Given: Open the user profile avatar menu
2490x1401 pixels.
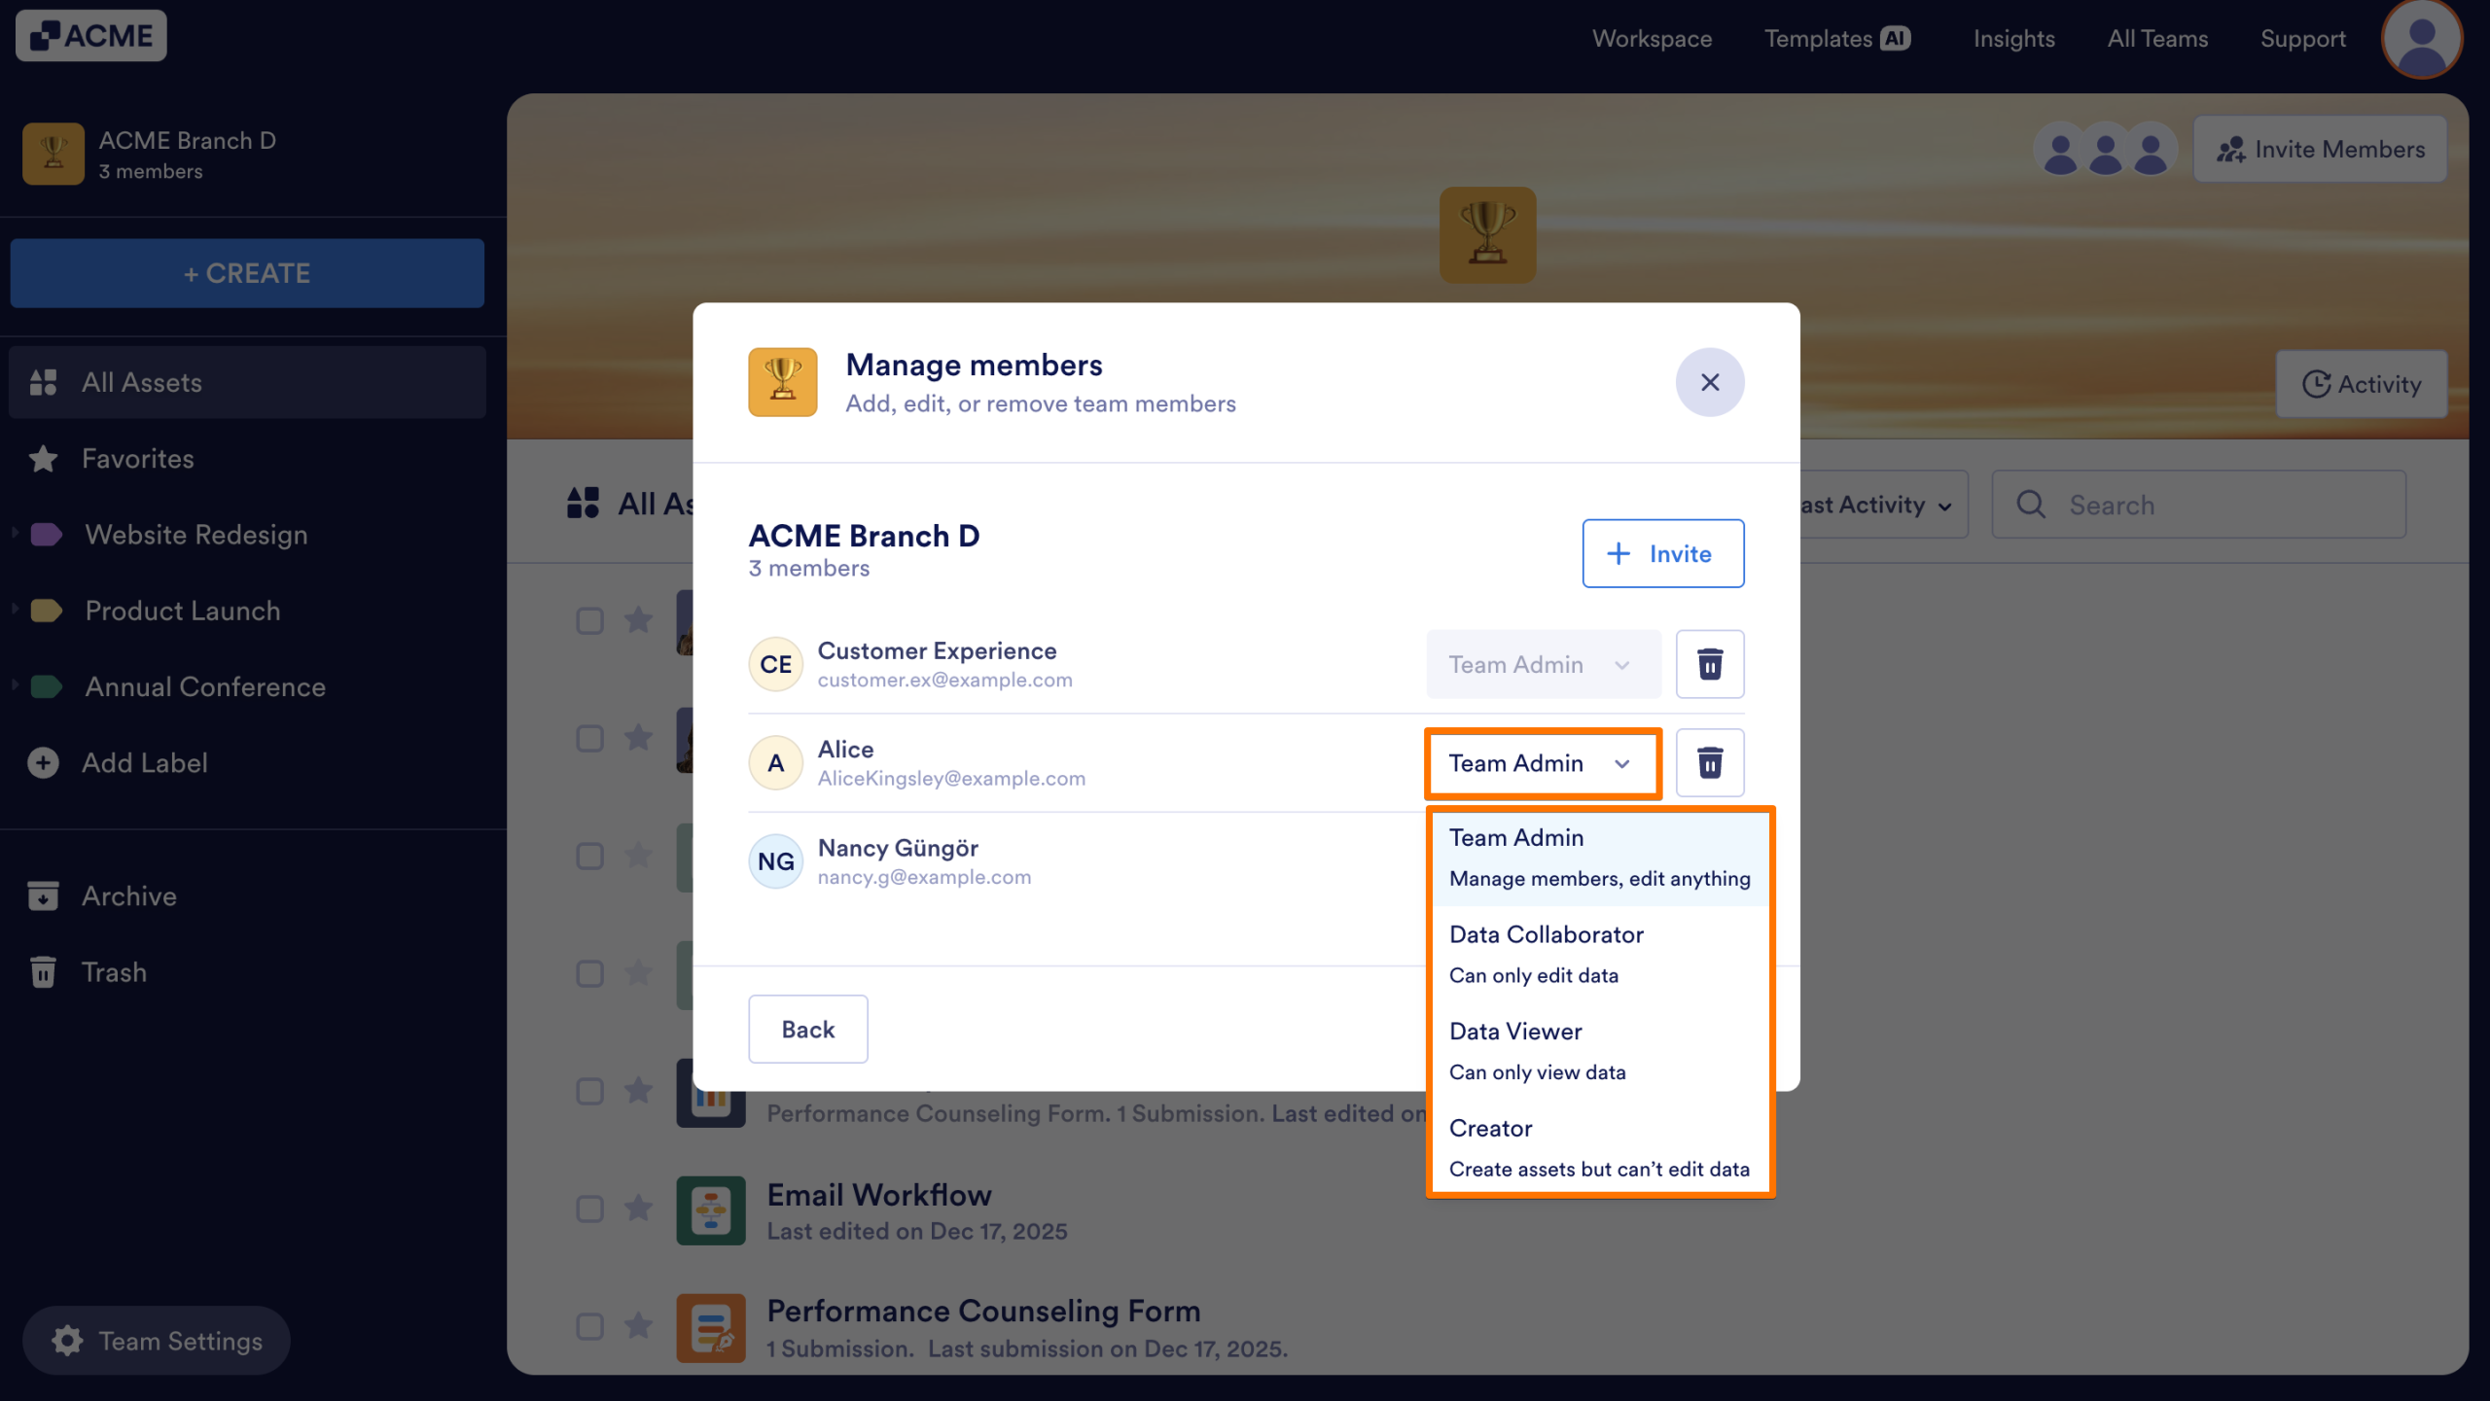Looking at the screenshot, I should (x=2421, y=39).
